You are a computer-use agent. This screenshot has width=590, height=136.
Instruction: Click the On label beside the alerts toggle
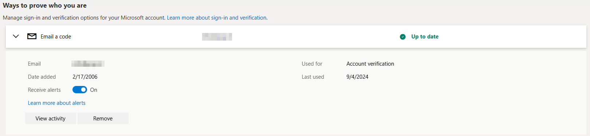(94, 90)
